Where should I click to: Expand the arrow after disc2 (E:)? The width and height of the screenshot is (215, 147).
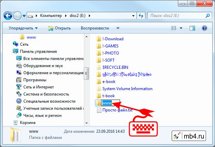point(89,16)
